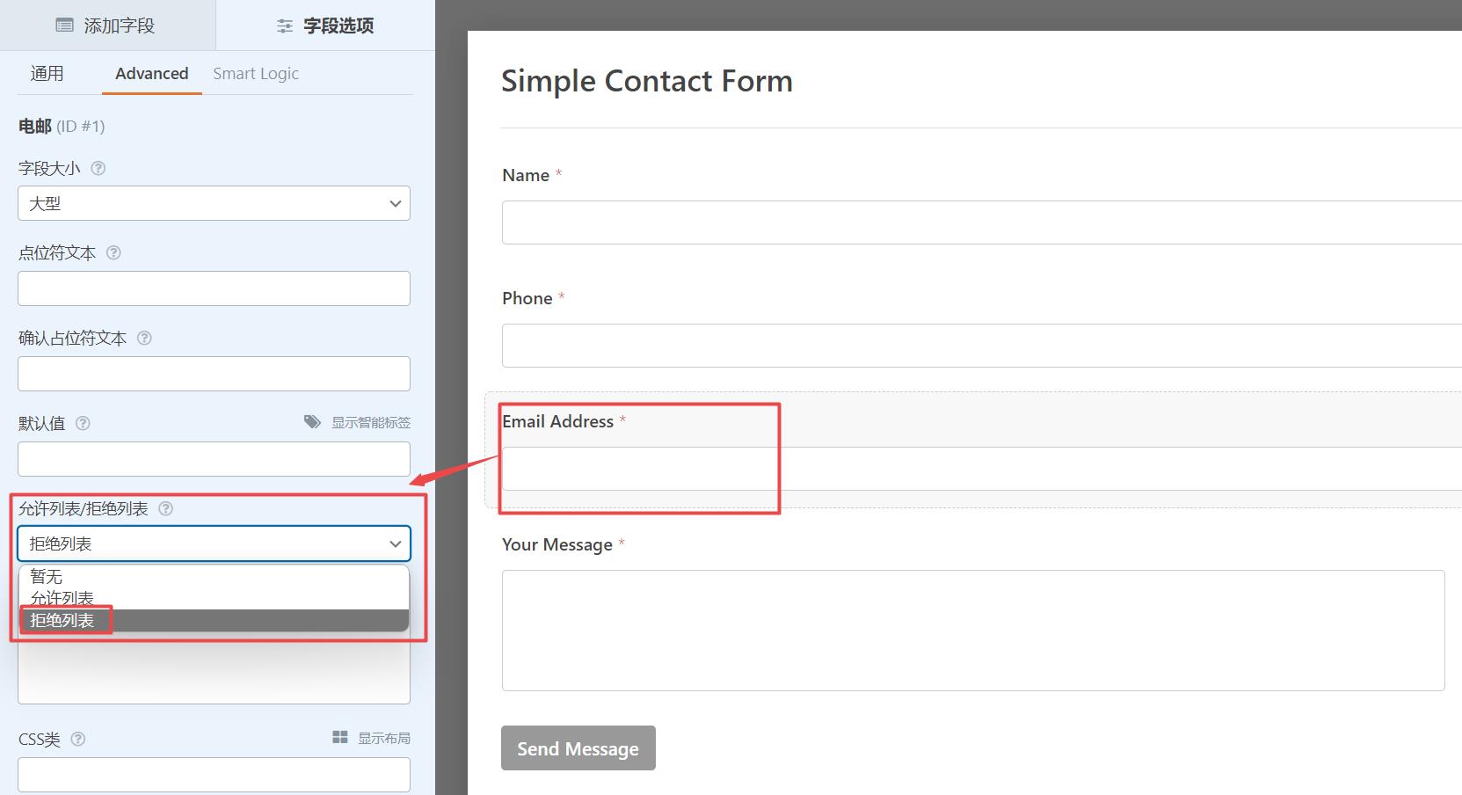Click help icon next to 默认值
The height and width of the screenshot is (795, 1462).
[x=83, y=423]
